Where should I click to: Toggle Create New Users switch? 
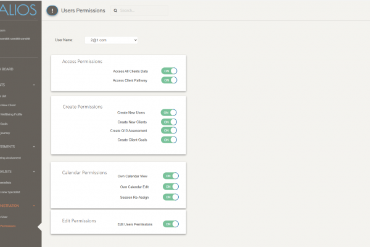click(x=169, y=112)
